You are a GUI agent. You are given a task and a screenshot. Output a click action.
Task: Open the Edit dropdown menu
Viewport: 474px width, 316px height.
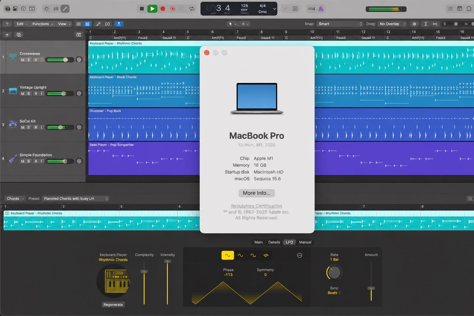(22, 24)
